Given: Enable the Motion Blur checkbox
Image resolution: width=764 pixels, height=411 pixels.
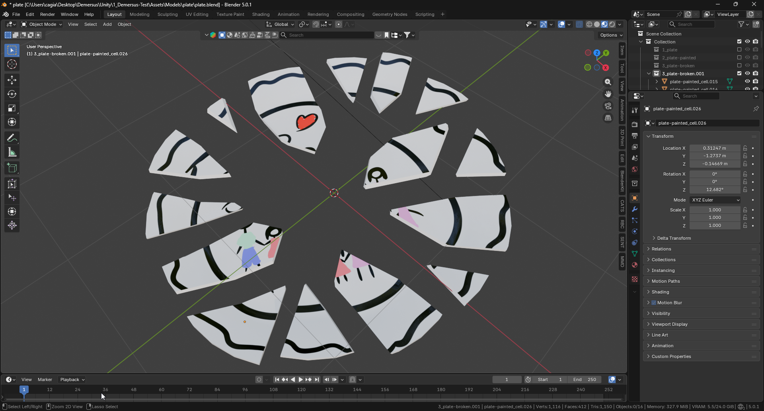Looking at the screenshot, I should tap(654, 303).
